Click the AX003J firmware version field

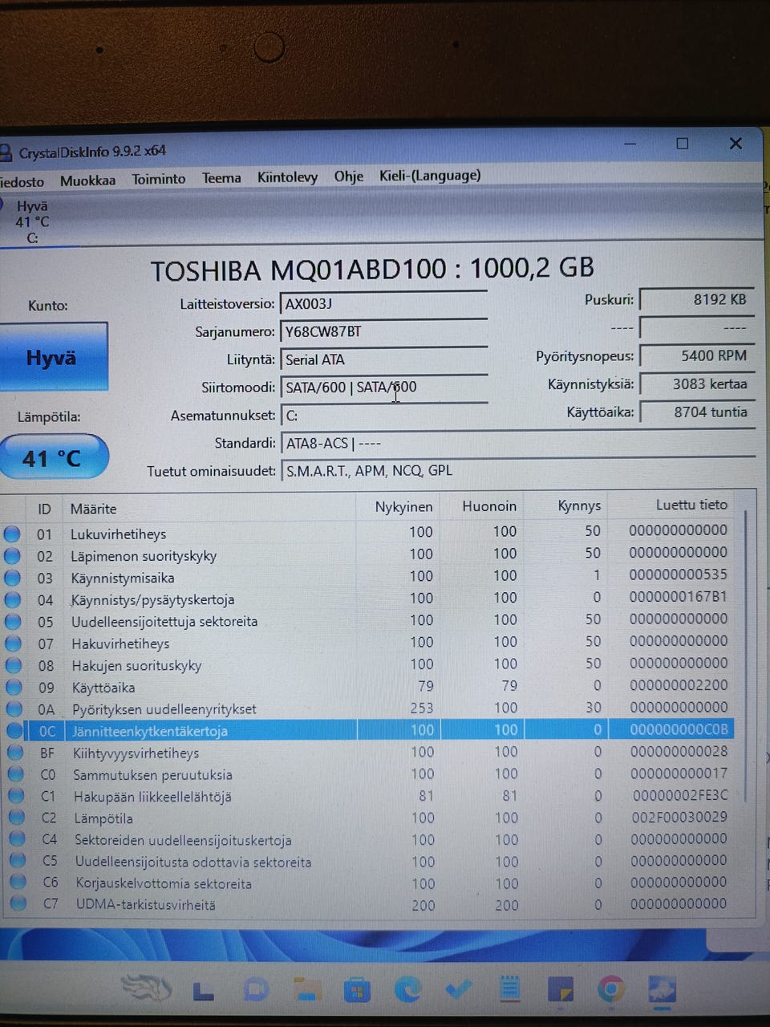(383, 304)
